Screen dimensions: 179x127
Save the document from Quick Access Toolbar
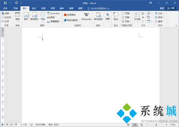5,3
